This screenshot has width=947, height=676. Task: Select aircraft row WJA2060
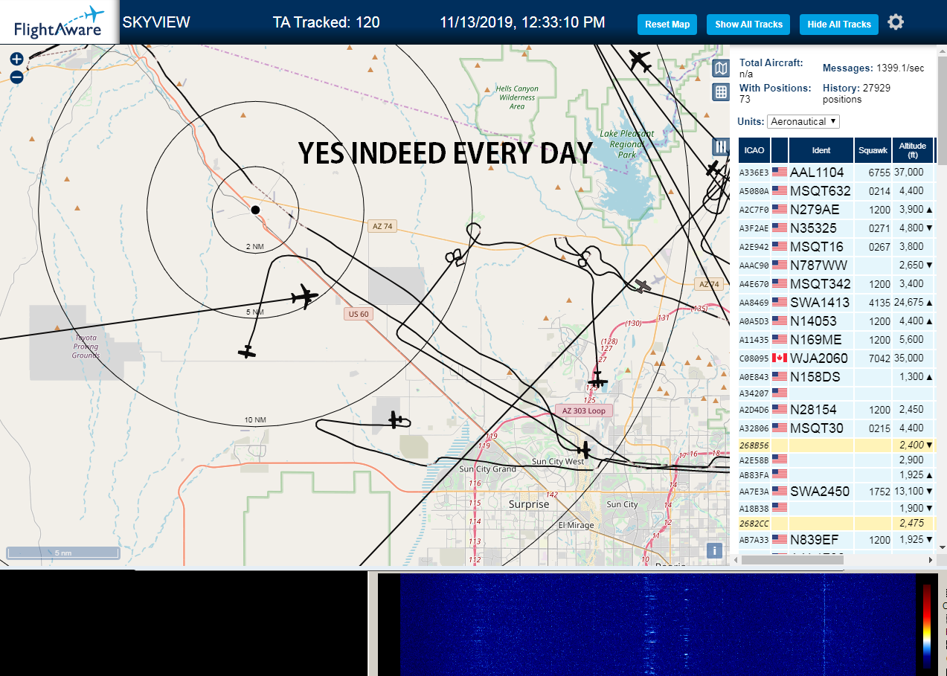836,358
